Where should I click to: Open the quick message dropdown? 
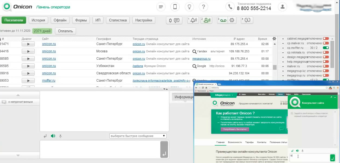click(x=138, y=136)
